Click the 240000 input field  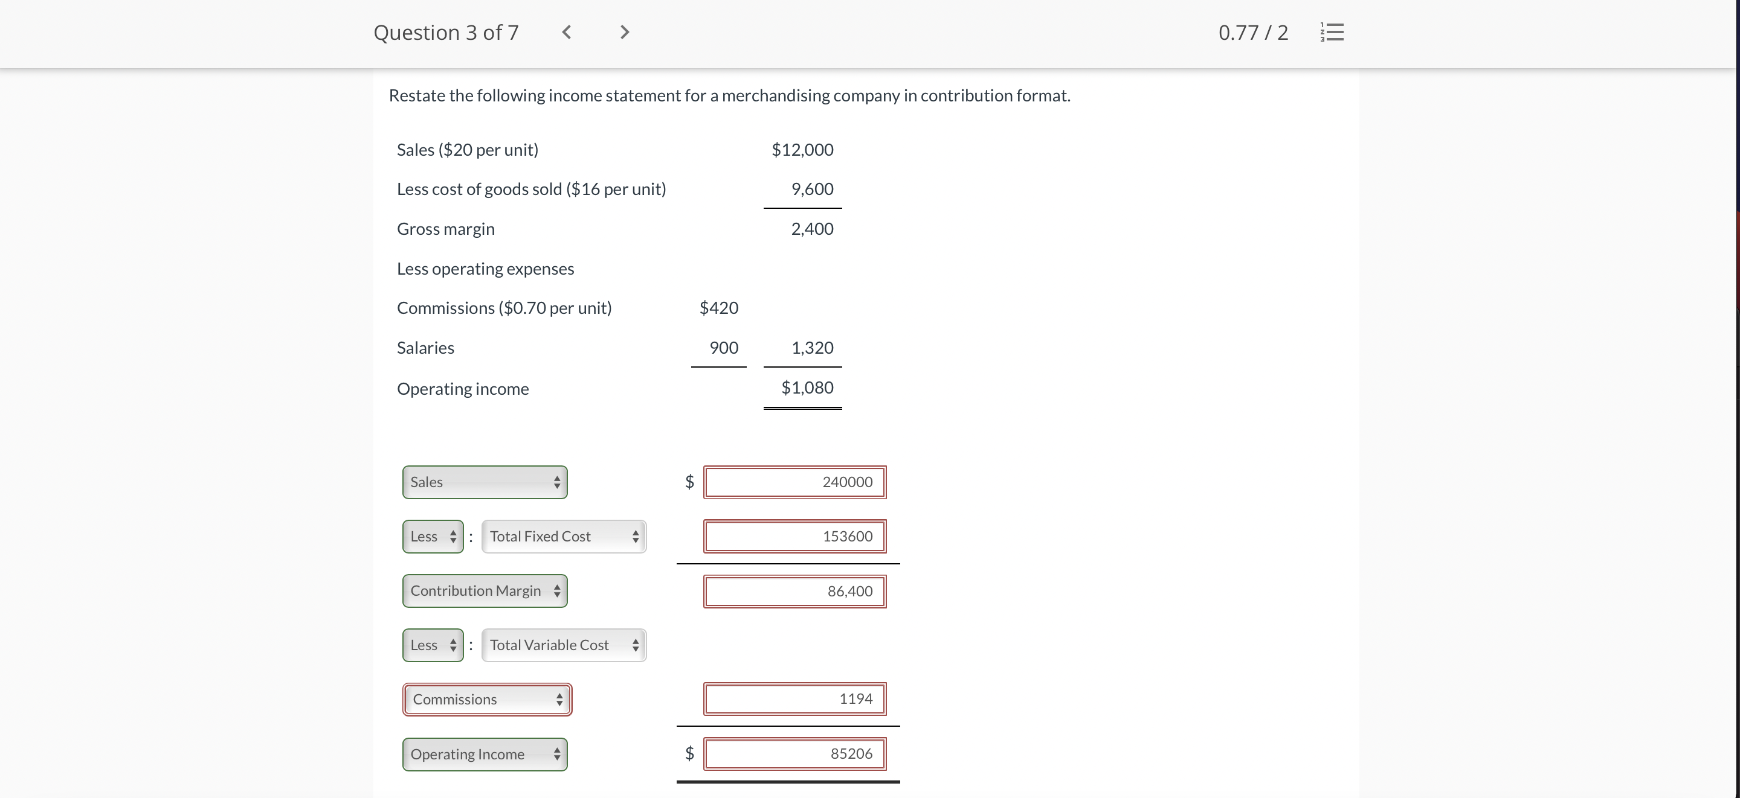click(x=794, y=481)
